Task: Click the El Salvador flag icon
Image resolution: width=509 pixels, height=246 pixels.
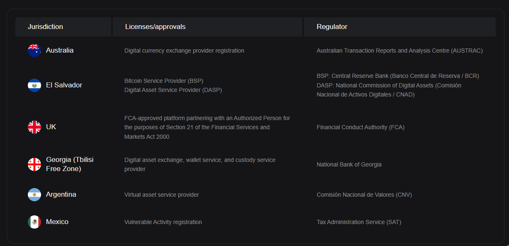Action: pos(34,85)
